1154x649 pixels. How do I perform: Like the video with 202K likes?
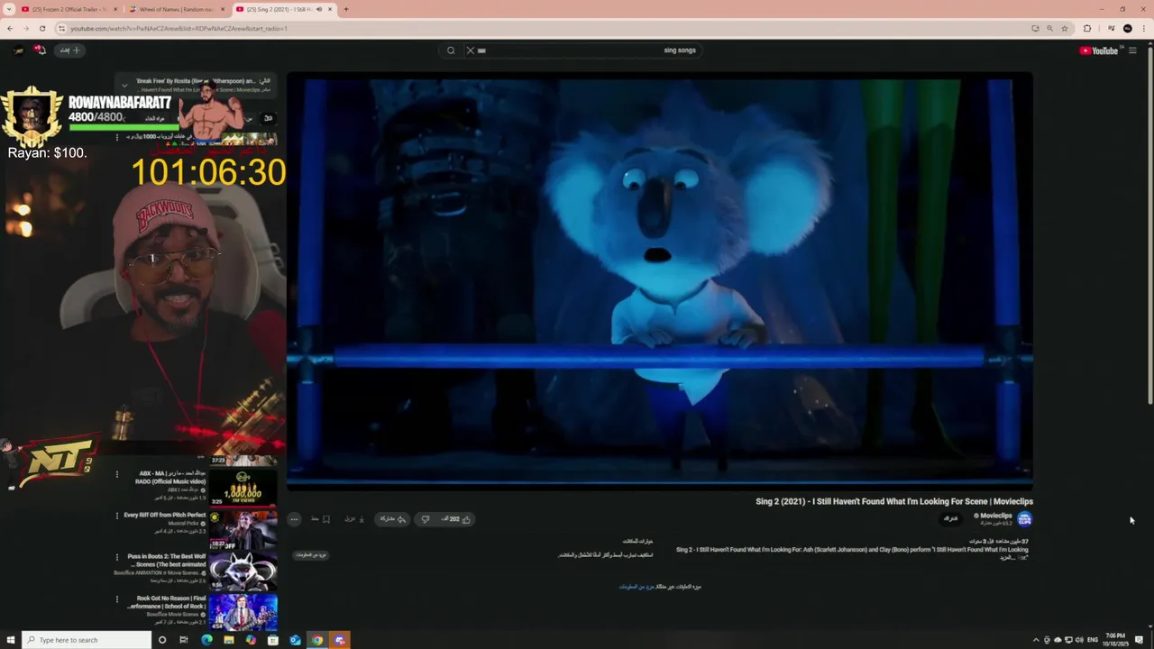point(458,519)
